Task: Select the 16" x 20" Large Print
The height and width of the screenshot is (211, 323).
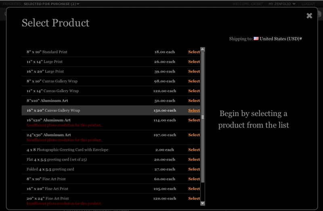Action: (x=194, y=71)
